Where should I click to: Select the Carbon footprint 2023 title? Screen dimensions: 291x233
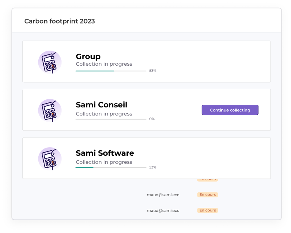pyautogui.click(x=60, y=21)
